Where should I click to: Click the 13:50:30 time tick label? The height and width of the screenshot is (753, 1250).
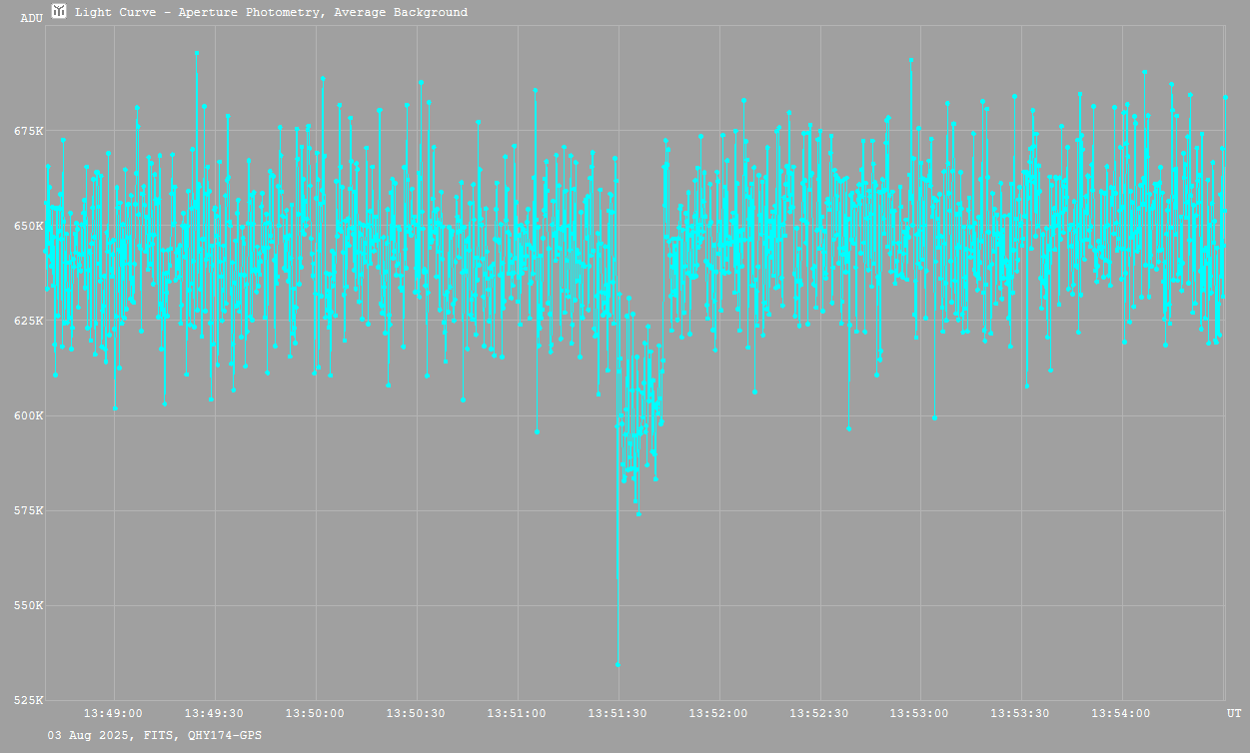pos(416,713)
